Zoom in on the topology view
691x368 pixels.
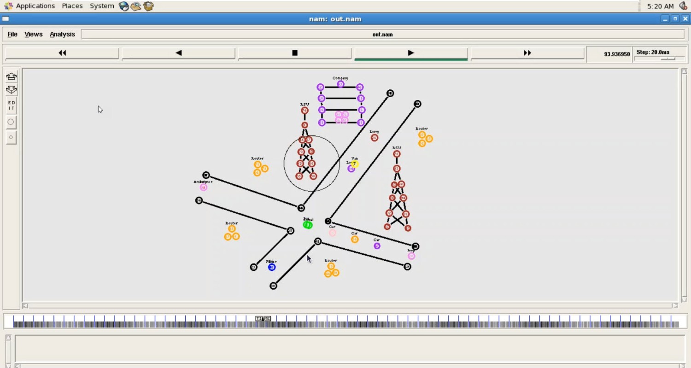pyautogui.click(x=11, y=76)
